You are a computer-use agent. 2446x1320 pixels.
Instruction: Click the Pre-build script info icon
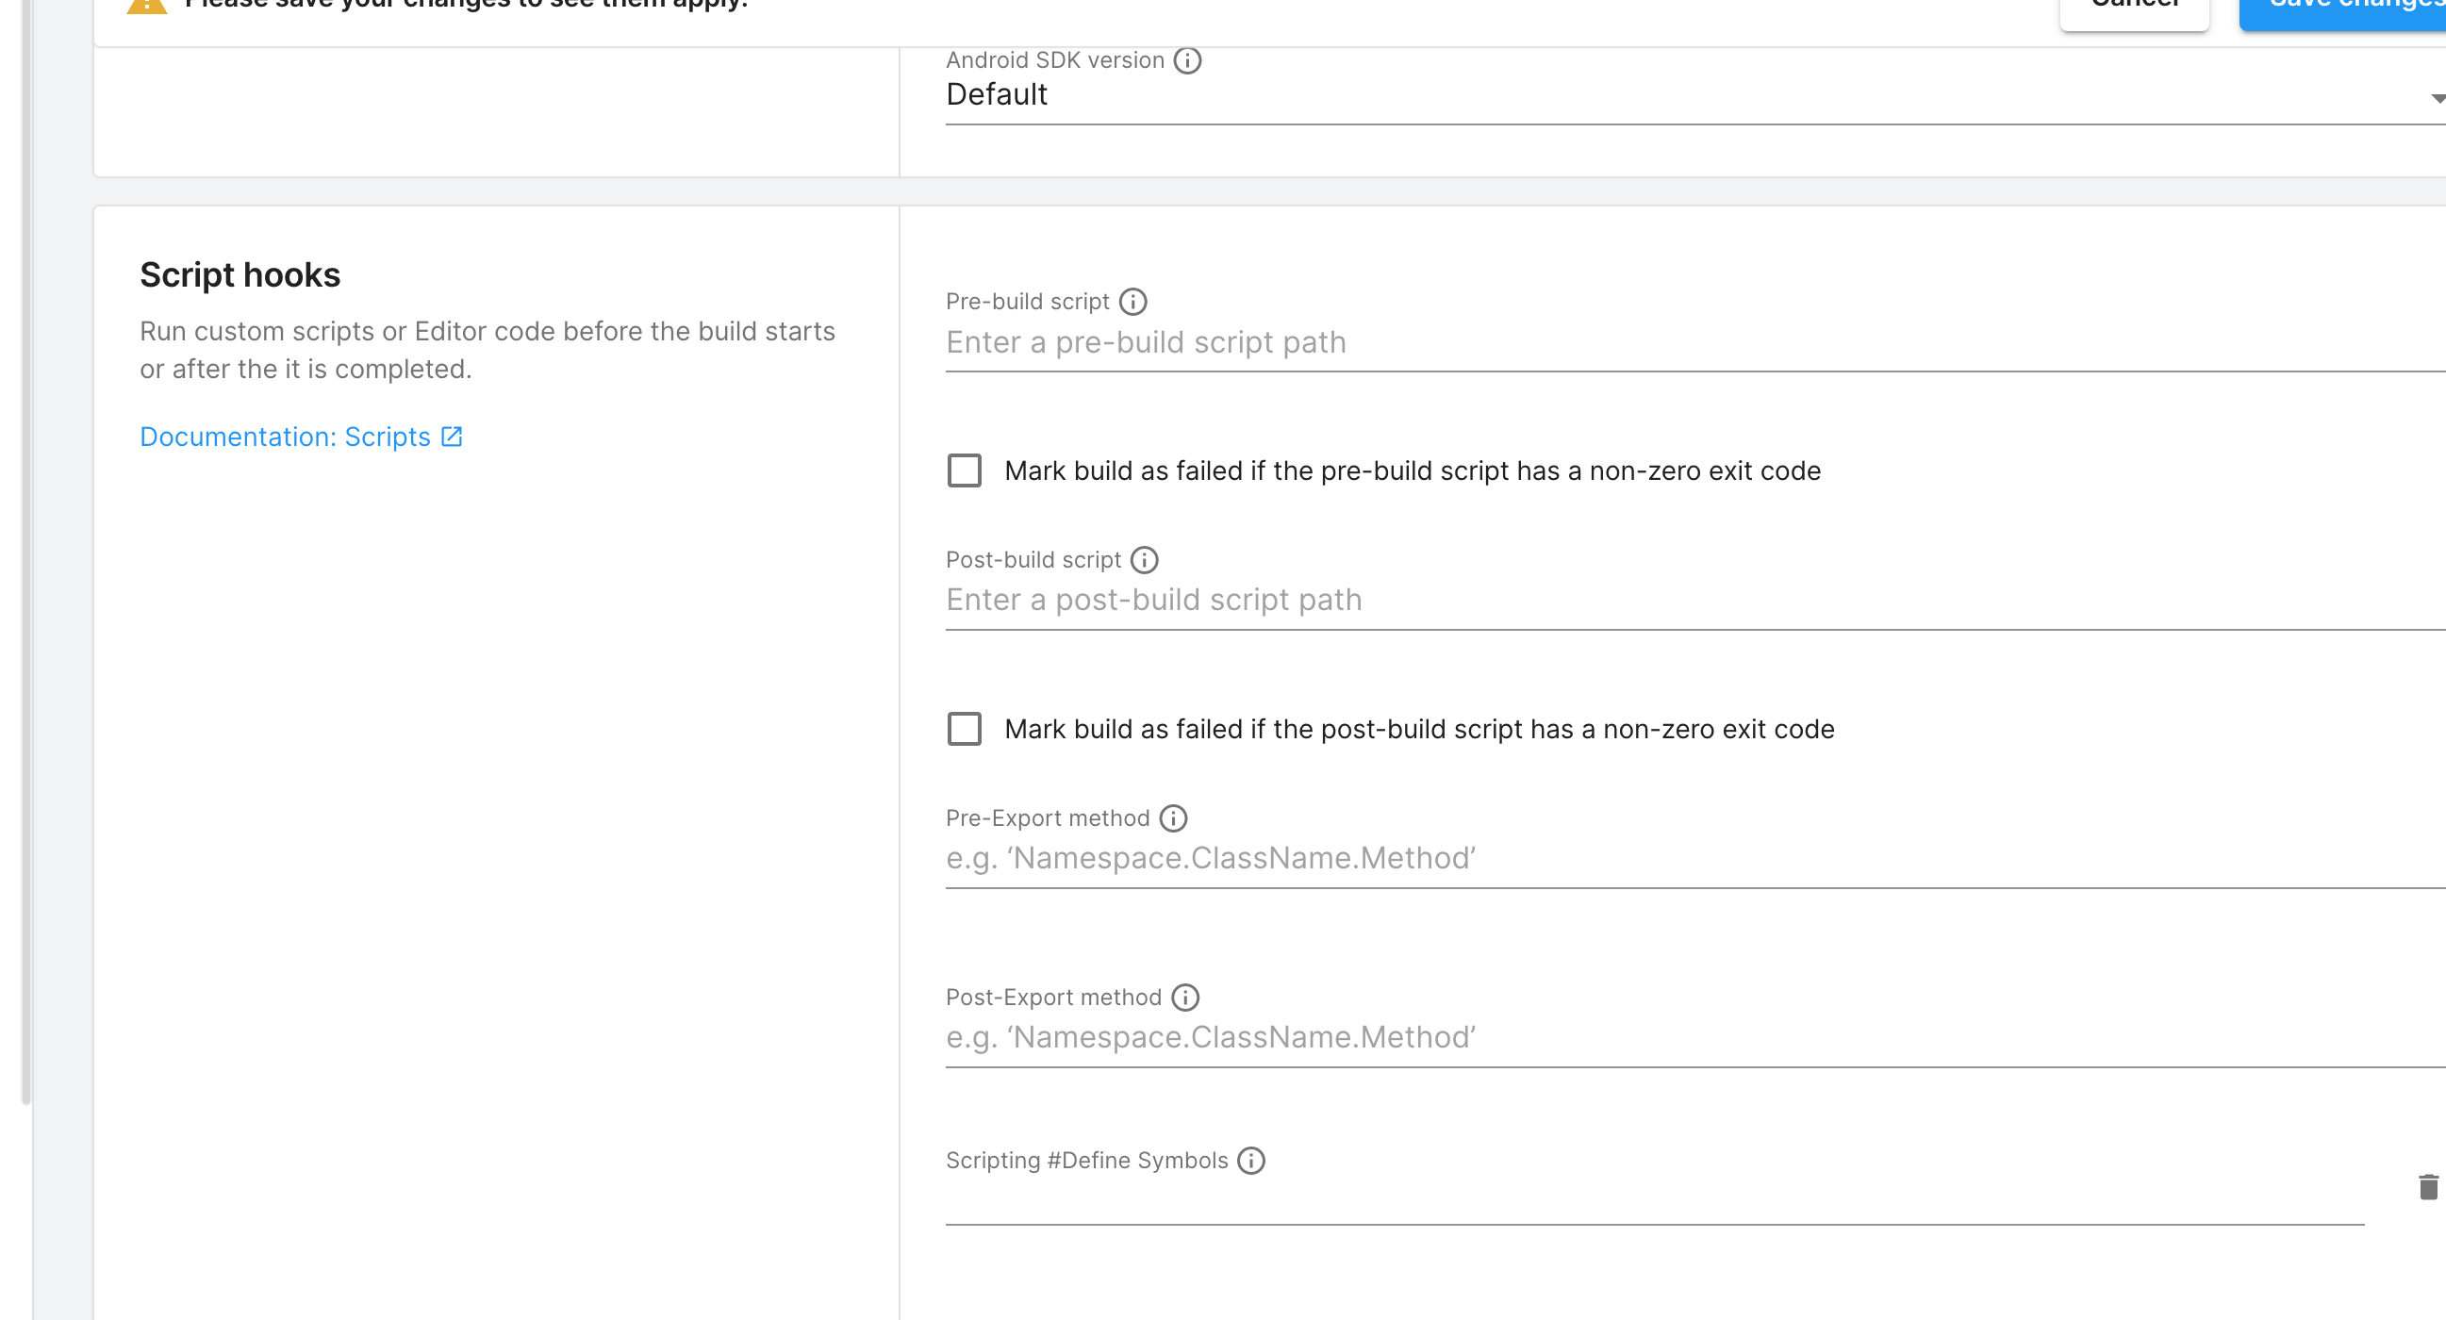[x=1132, y=302]
